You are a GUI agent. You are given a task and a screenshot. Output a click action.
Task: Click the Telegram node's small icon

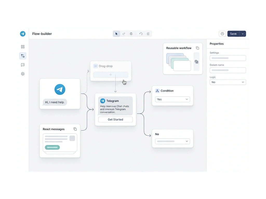[x=103, y=101]
